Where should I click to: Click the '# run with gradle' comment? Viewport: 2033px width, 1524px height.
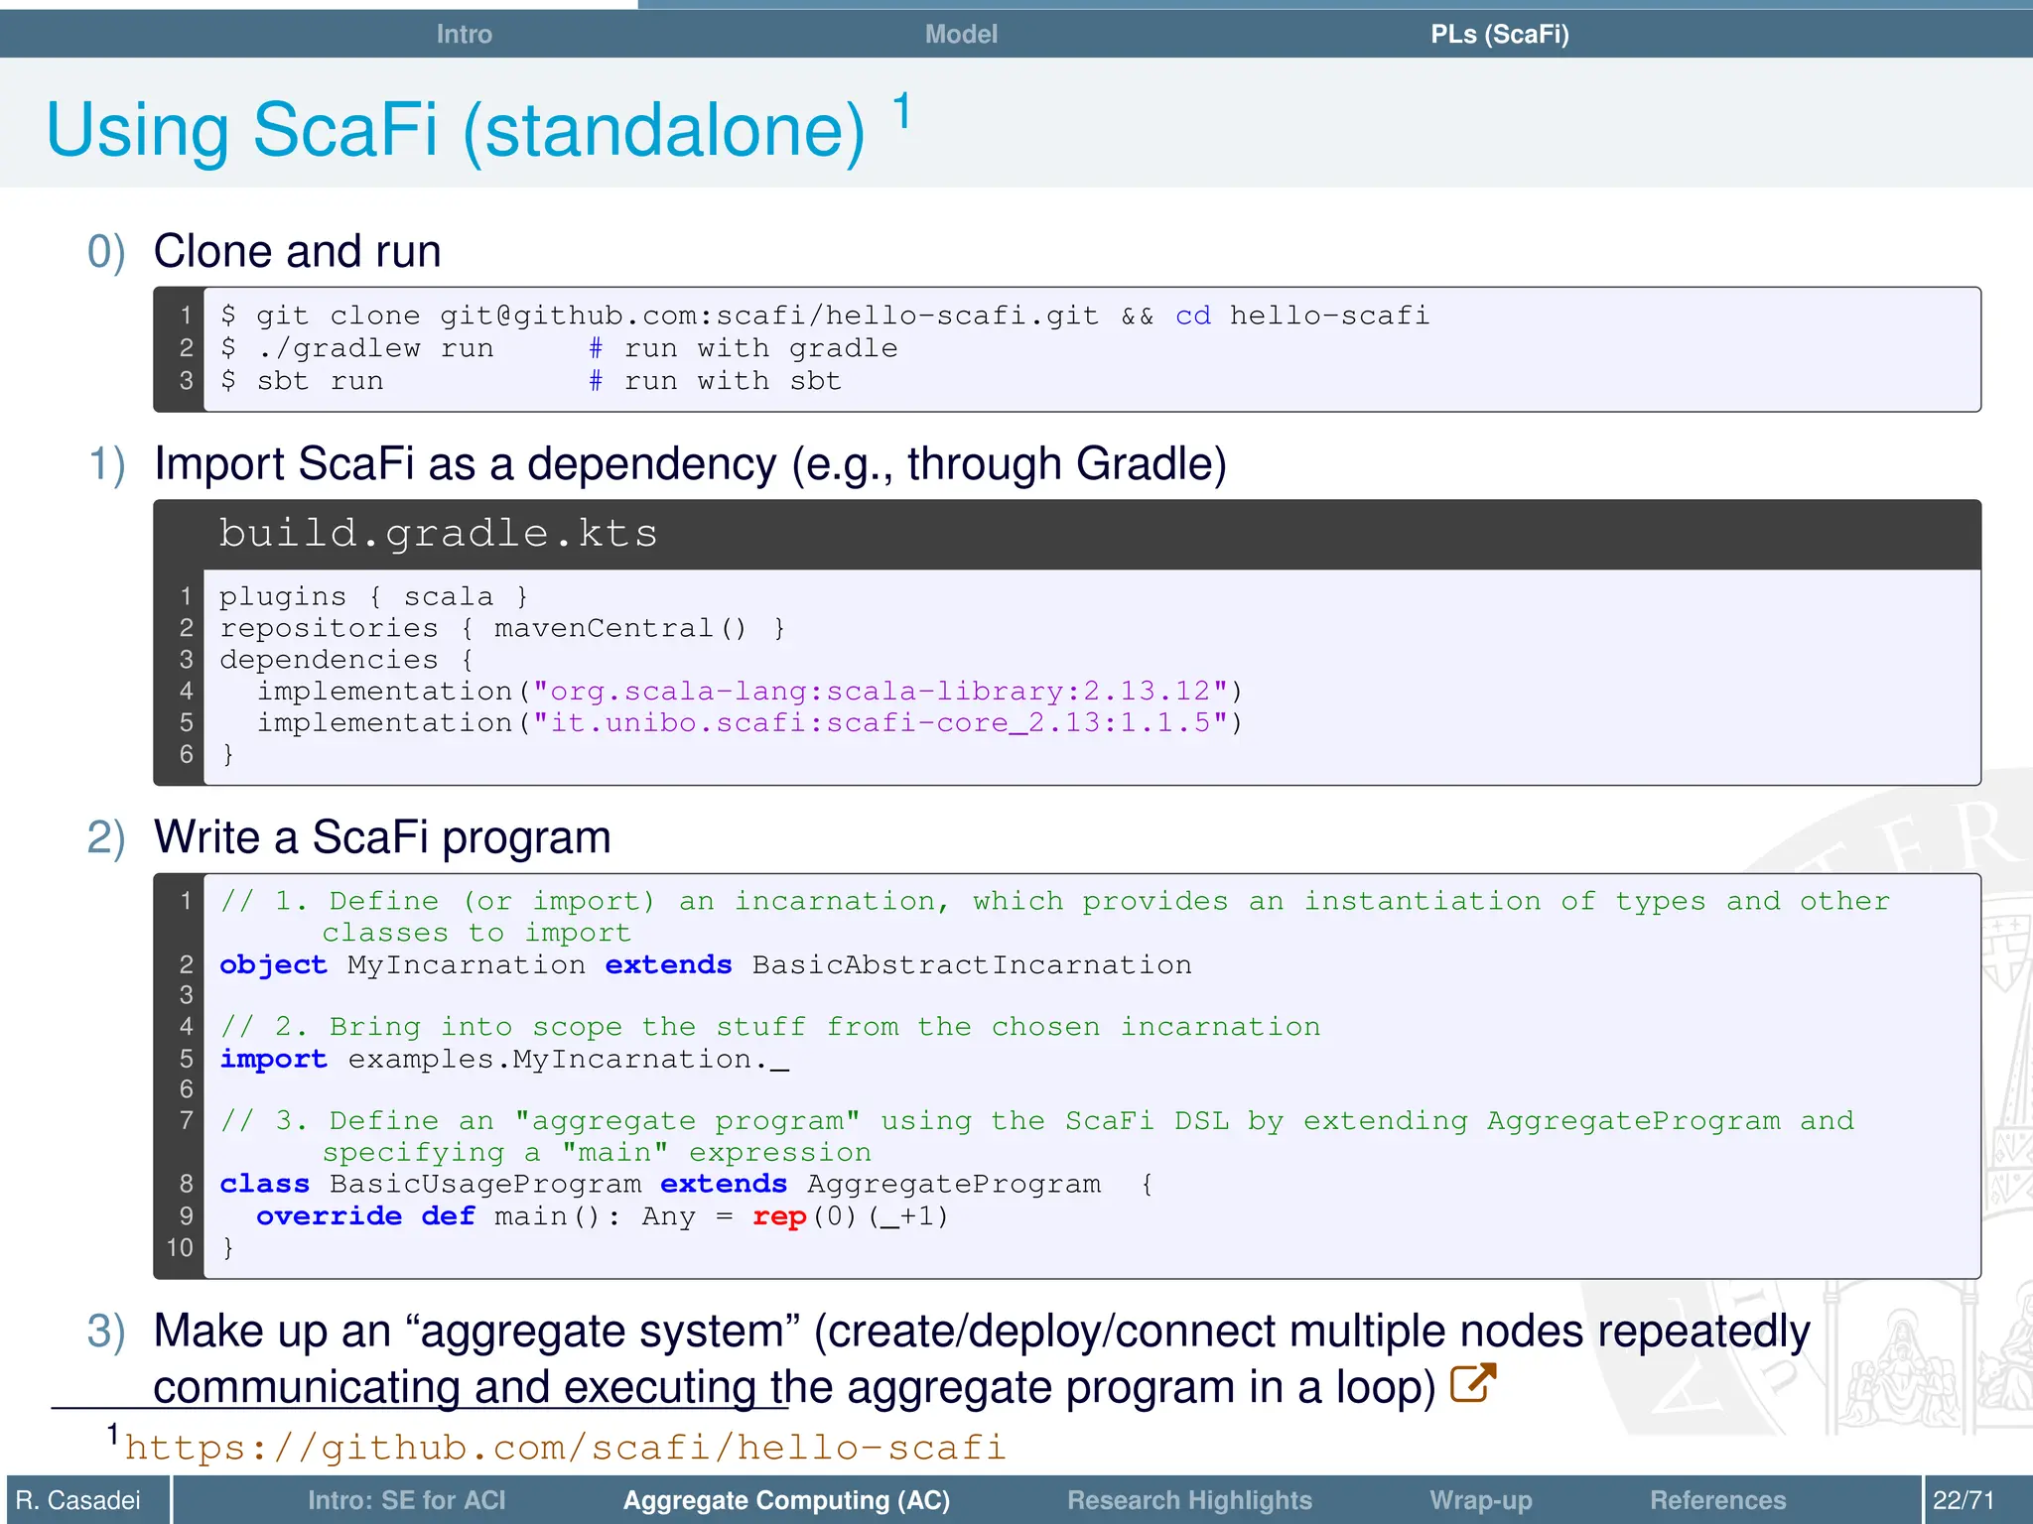744,348
